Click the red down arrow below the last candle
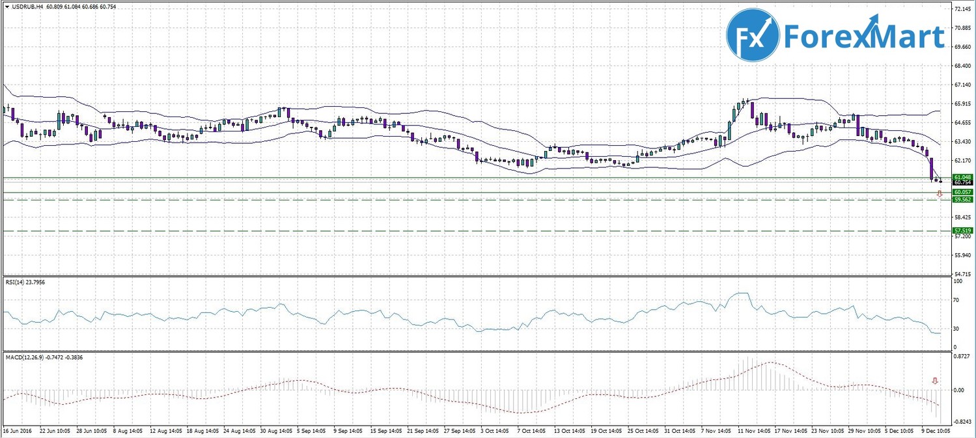The height and width of the screenshot is (438, 976). point(939,193)
